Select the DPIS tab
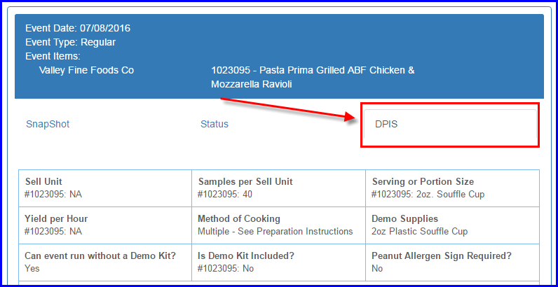 coord(386,125)
